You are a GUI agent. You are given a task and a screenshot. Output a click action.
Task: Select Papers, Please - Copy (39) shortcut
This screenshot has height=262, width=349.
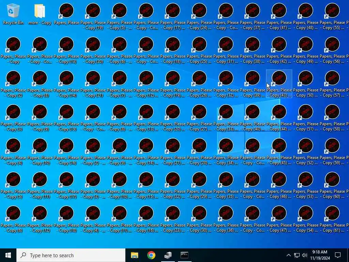click(x=253, y=84)
